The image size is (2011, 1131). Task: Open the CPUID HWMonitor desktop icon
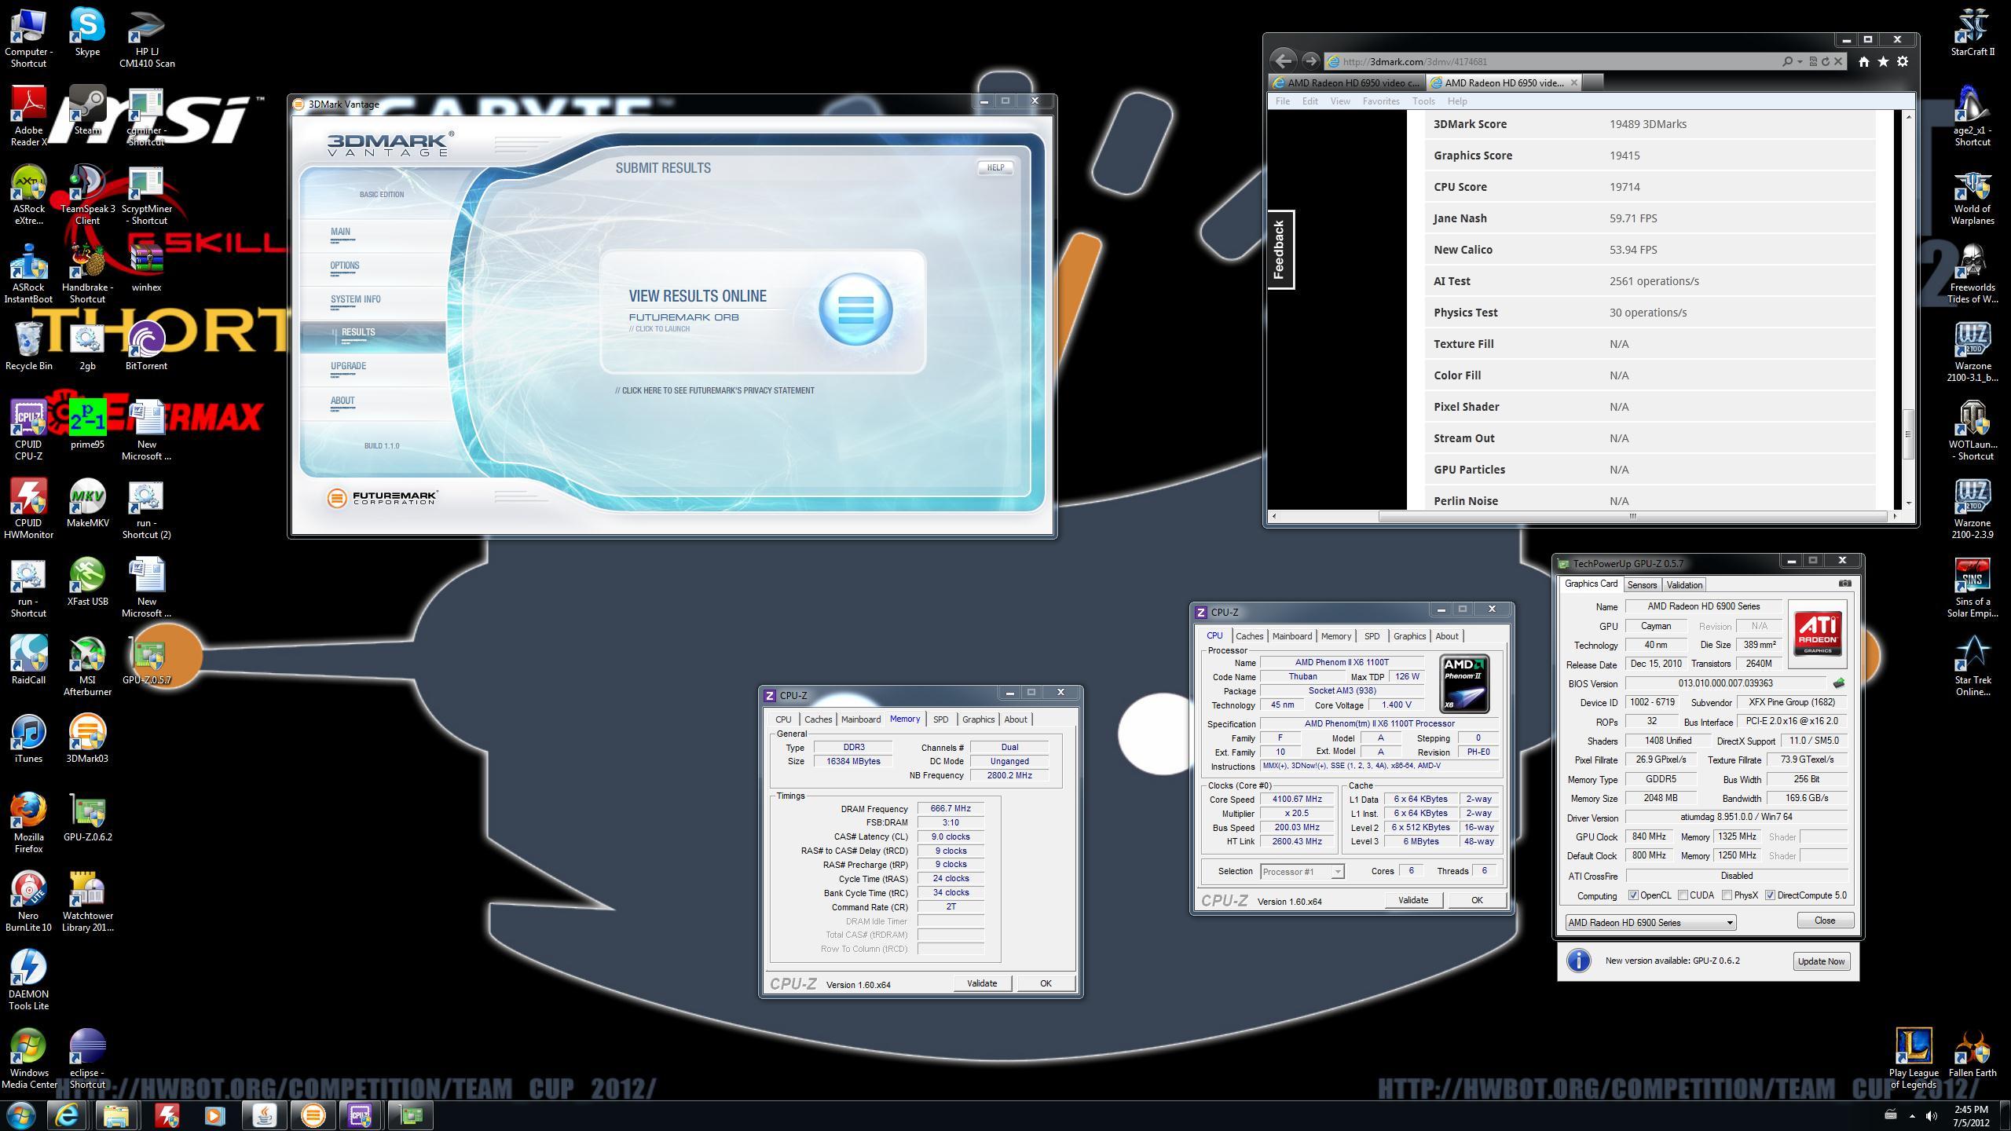28,508
